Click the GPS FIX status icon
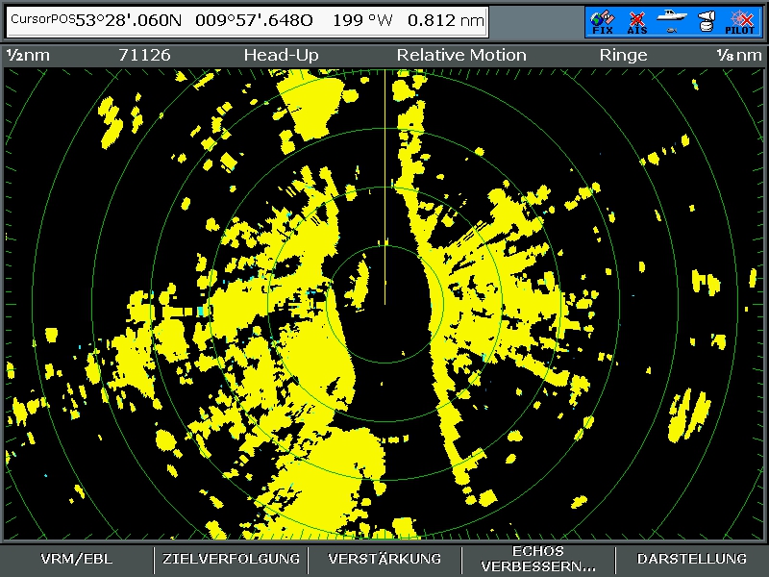 pyautogui.click(x=603, y=22)
